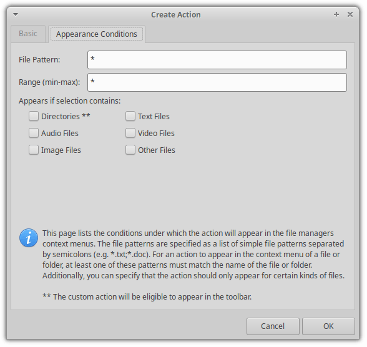Maximize the Create Action dialog with plus icon
This screenshot has width=367, height=347.
point(336,14)
